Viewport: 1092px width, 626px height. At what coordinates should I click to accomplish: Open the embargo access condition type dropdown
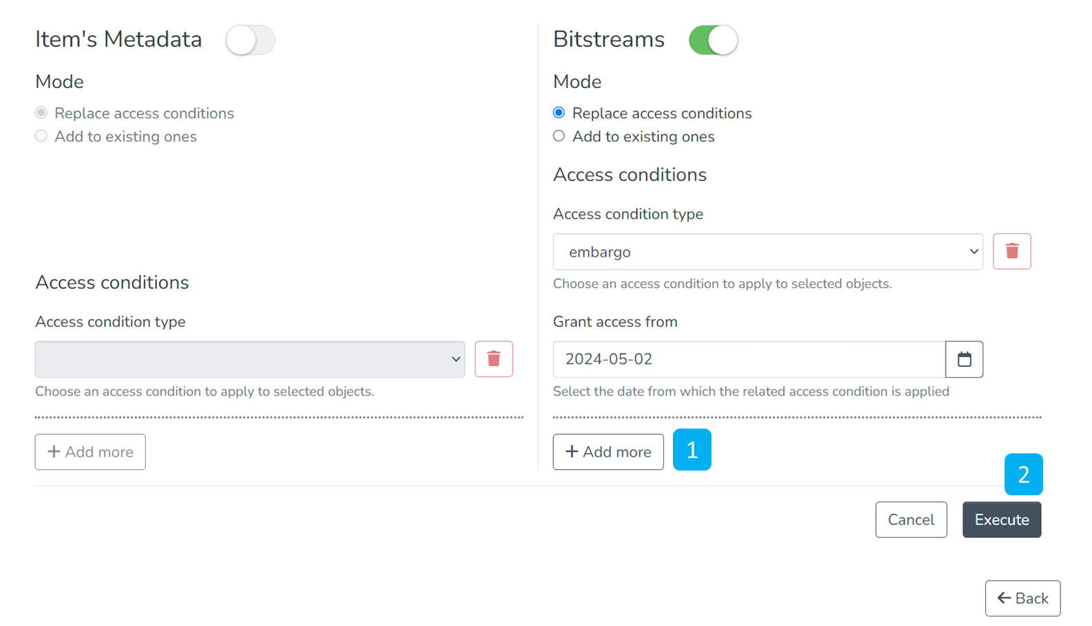coord(767,252)
